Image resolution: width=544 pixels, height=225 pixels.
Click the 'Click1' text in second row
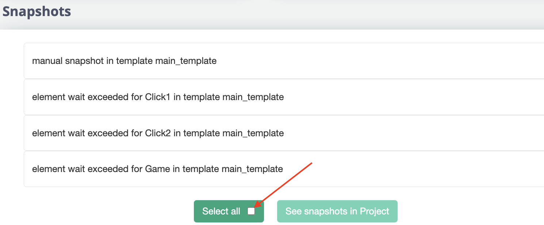coord(158,97)
